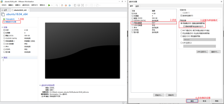
Task: Toggle the 启动时连接(O) checkbox
Action: (181, 16)
